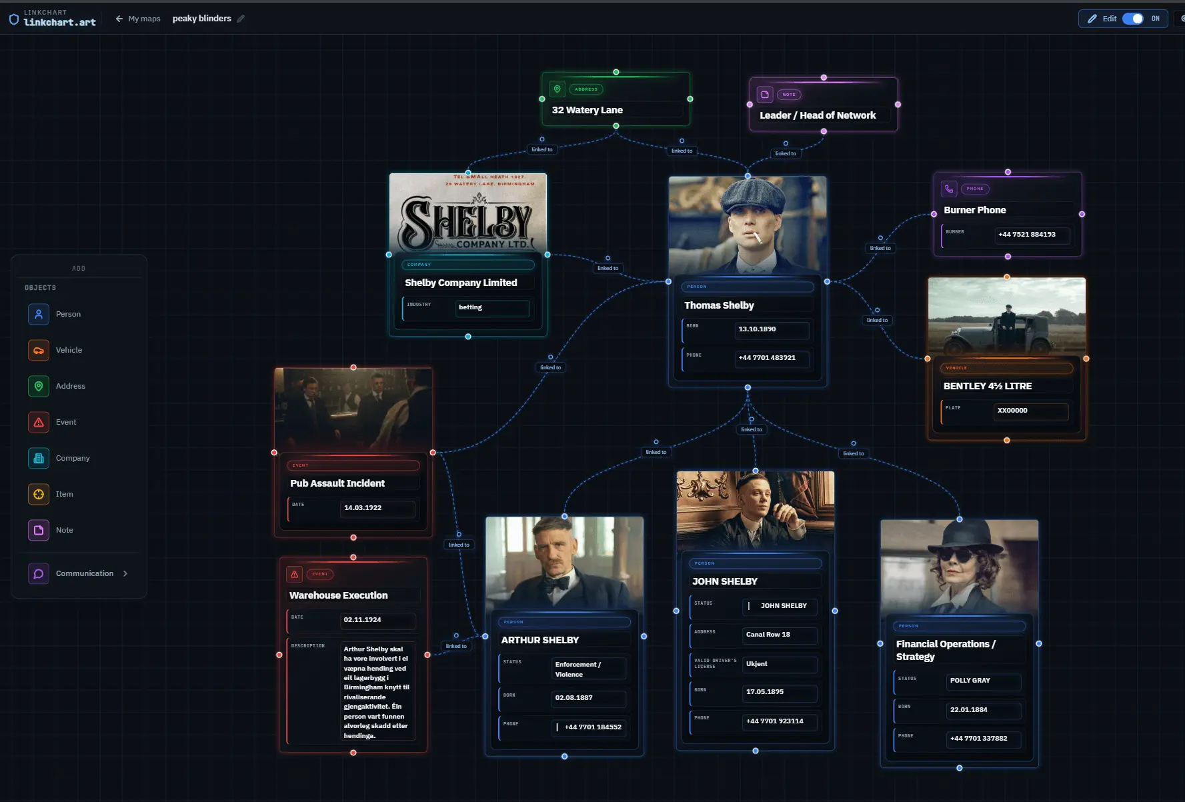The image size is (1185, 802).
Task: Click the Thomas Shelby name title
Action: coord(719,305)
